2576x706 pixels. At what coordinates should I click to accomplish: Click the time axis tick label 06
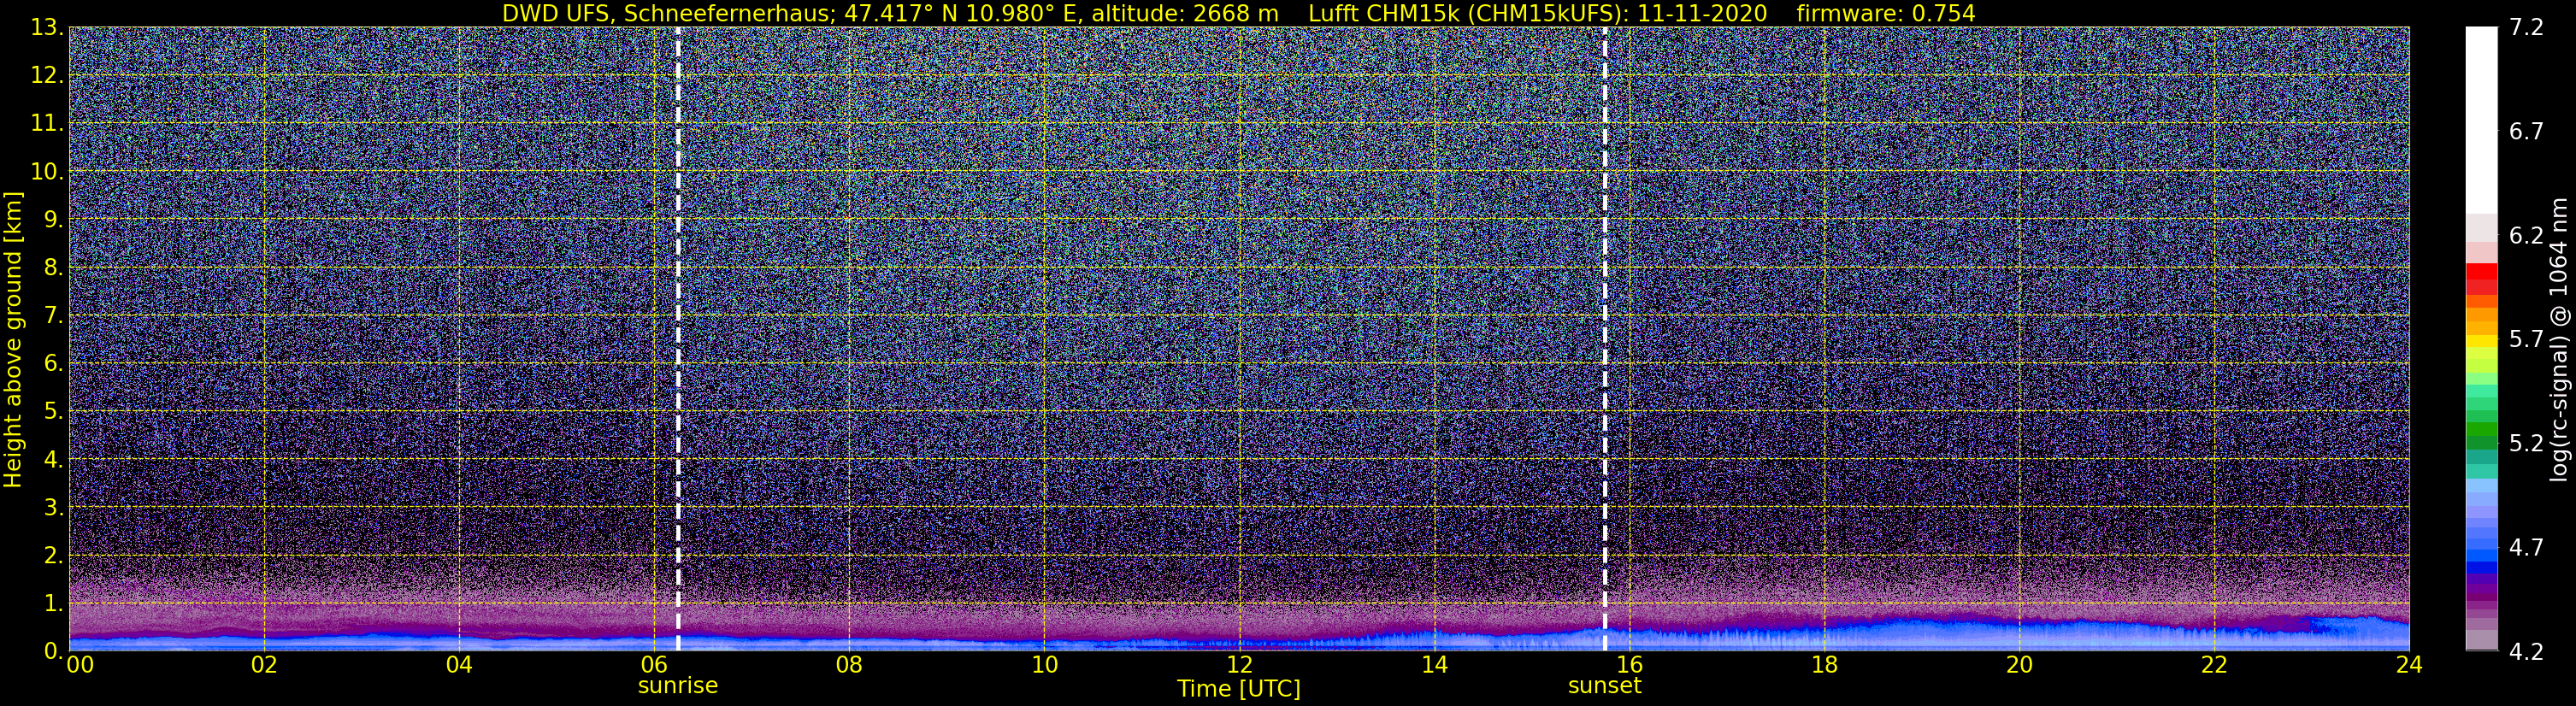pyautogui.click(x=653, y=666)
